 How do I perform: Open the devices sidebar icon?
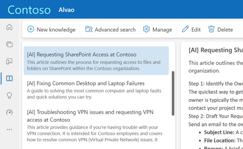9,61
